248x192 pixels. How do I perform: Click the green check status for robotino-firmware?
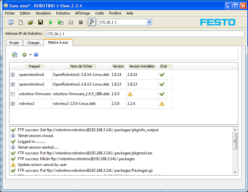coord(162,94)
